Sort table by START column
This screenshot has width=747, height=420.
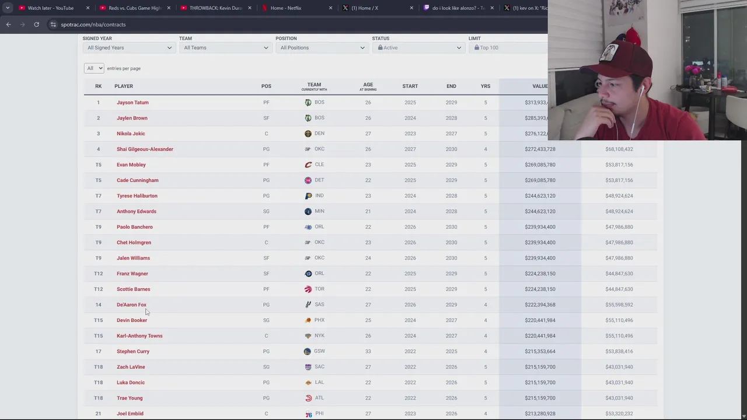point(410,86)
